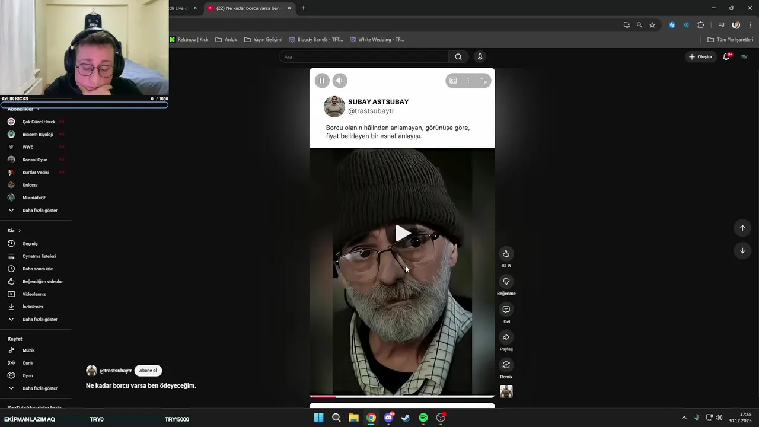Image resolution: width=759 pixels, height=427 pixels.
Task: Open the Kurtlar Vadisi subscription
Action: [36, 173]
